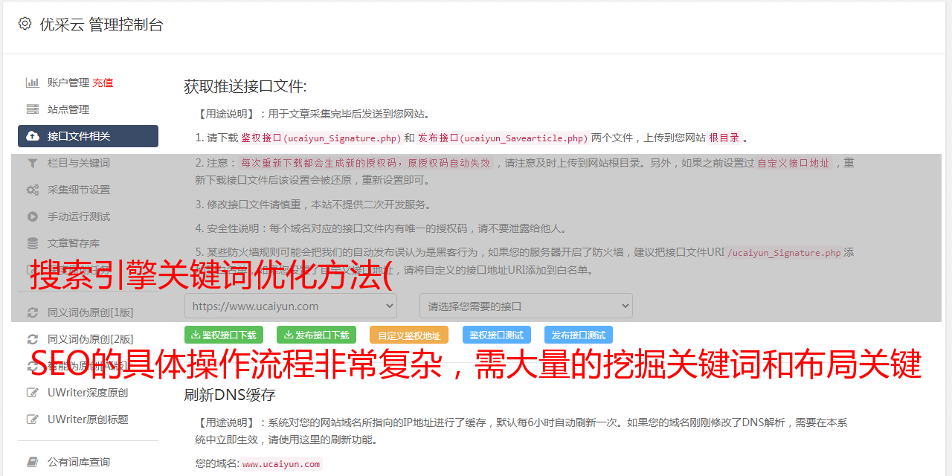The width and height of the screenshot is (952, 476).
Task: Click the 根目录 highlighted text
Action: (724, 138)
